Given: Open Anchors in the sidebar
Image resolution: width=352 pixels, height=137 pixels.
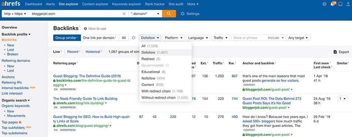Looking at the screenshot, I should [x=8, y=77].
